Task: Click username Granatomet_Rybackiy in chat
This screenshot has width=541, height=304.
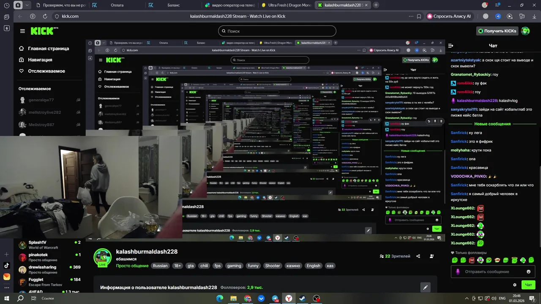Action: (470, 74)
